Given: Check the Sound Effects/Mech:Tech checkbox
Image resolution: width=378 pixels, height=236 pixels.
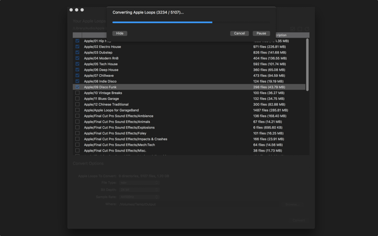Looking at the screenshot, I should point(78,145).
